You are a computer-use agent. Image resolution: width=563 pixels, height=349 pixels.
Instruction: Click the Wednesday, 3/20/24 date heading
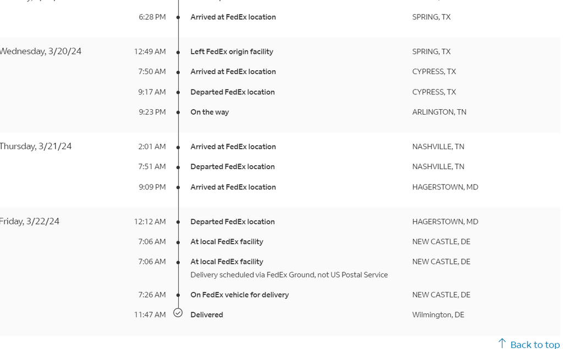(40, 51)
